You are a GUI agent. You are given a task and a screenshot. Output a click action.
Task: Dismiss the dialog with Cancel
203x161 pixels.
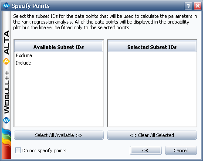click(181, 151)
